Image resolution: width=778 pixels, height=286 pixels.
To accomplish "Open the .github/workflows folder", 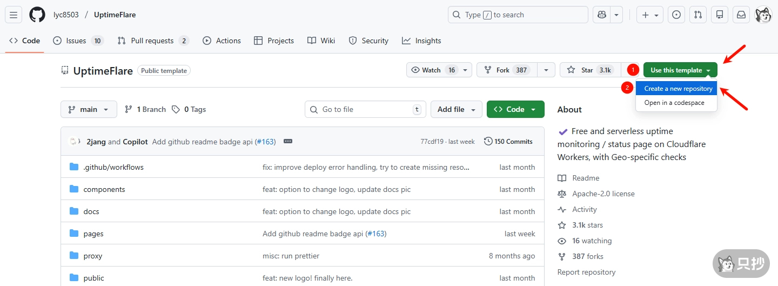I will 113,167.
